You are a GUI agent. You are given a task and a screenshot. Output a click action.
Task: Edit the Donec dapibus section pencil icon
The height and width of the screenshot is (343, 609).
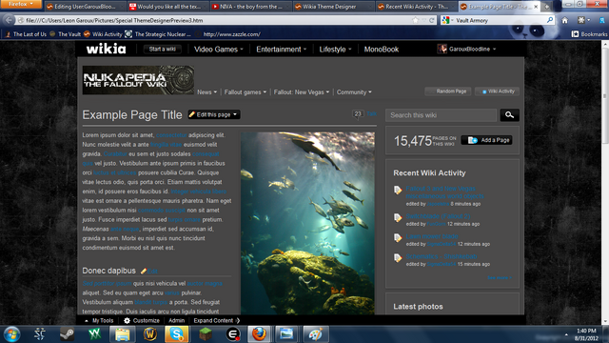tap(143, 271)
